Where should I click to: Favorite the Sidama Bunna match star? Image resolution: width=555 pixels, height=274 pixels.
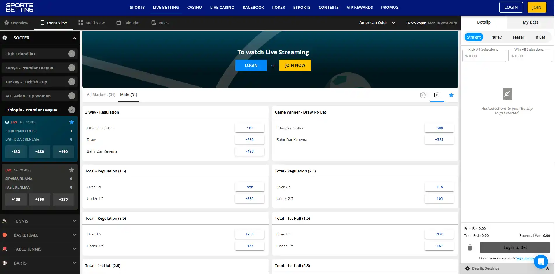point(72,170)
